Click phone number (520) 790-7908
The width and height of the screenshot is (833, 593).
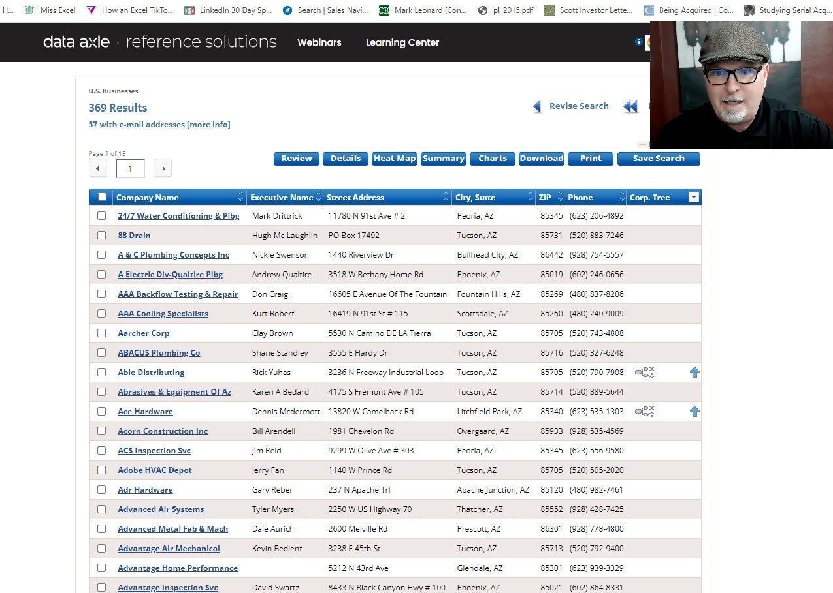[x=596, y=373]
